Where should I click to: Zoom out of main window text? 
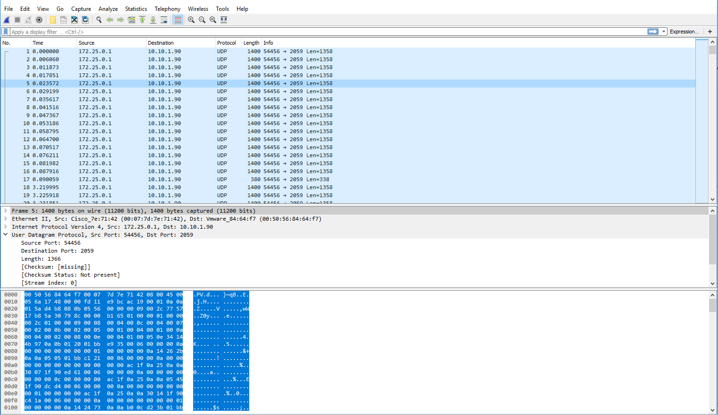coord(202,20)
